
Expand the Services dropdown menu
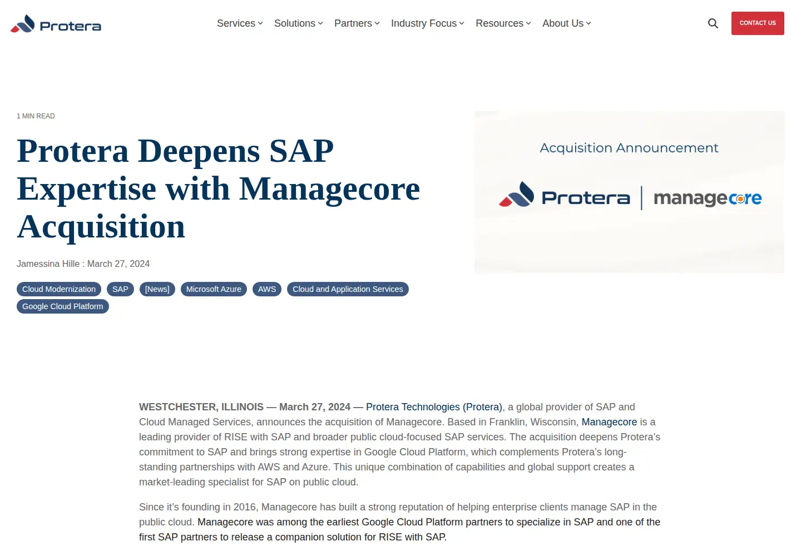coord(240,23)
